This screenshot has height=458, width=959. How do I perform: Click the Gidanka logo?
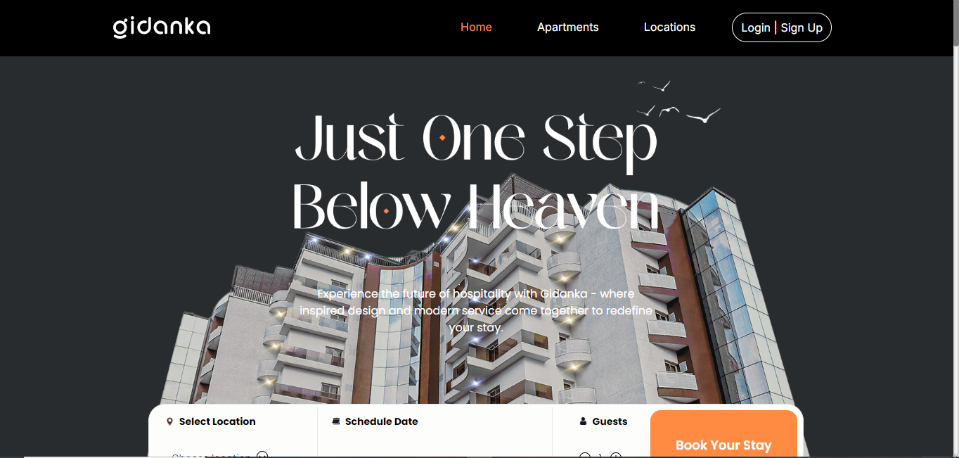[162, 27]
